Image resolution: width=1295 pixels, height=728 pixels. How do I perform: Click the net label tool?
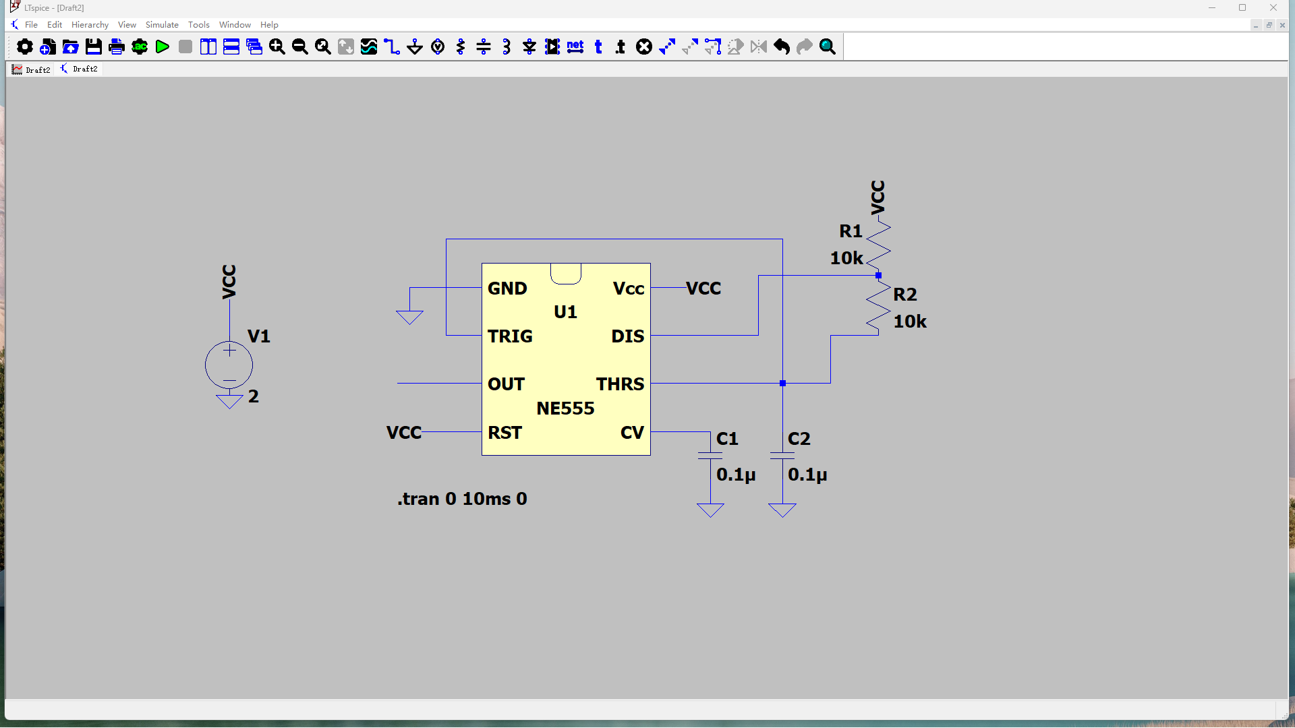click(575, 47)
